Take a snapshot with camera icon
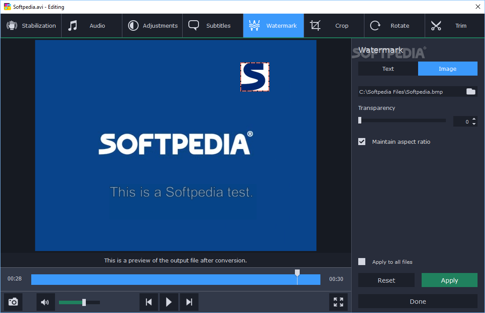Viewport: 485px width, 313px height. [x=13, y=302]
